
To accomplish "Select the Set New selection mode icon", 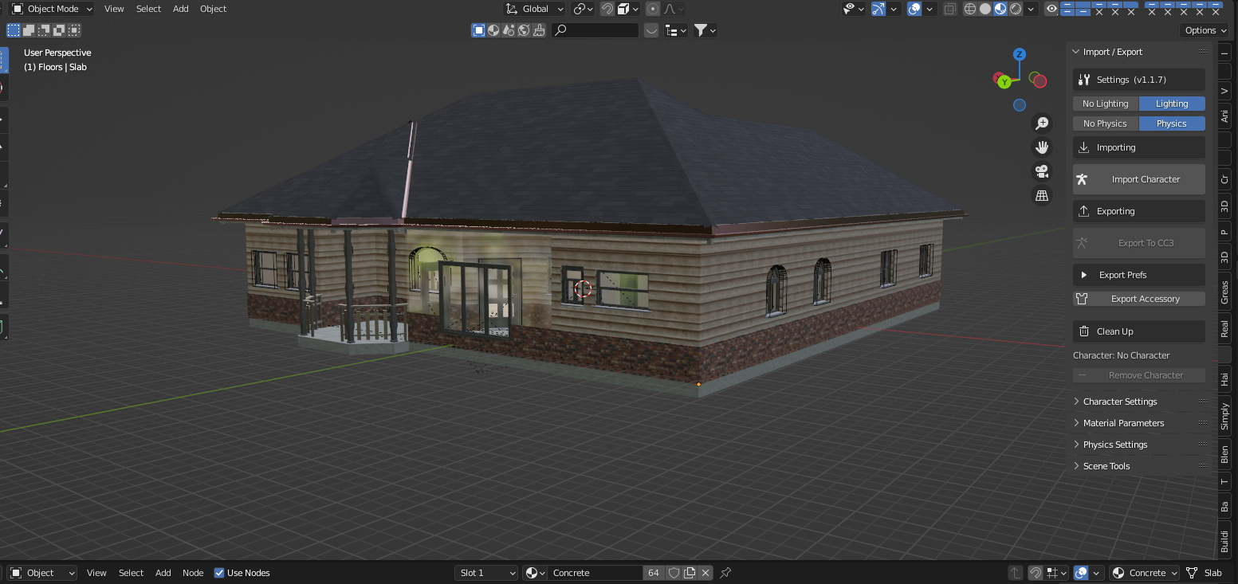I will 14,30.
